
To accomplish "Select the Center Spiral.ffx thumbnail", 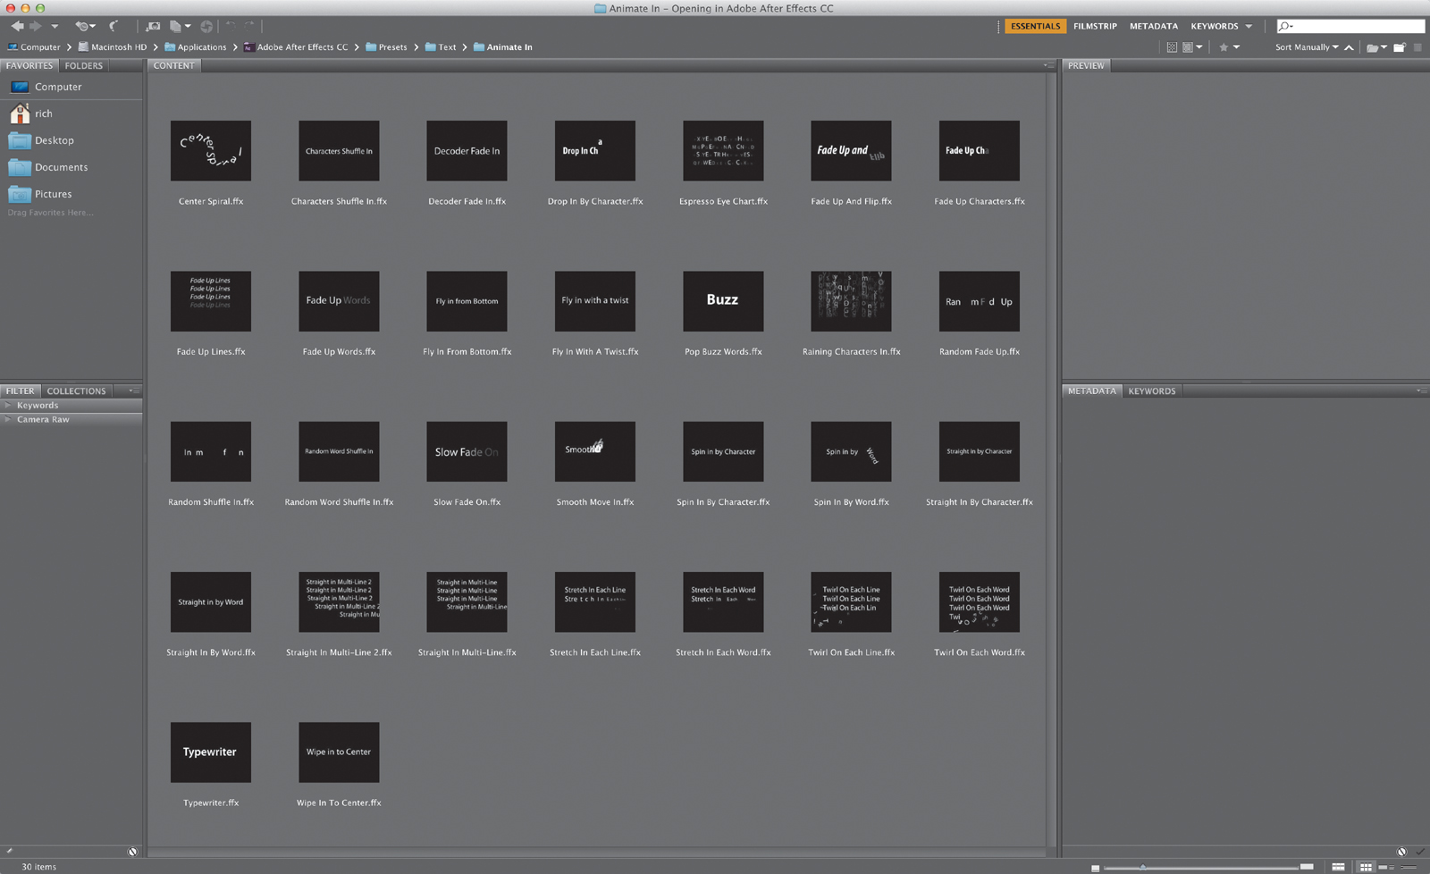I will click(211, 151).
